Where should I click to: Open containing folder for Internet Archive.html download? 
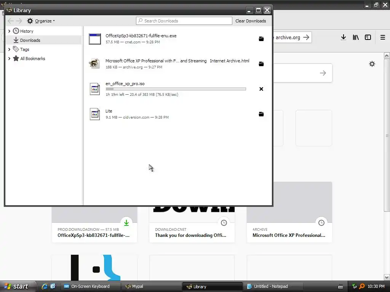[x=261, y=64]
